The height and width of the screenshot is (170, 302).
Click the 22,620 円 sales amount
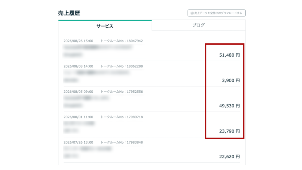[229, 156]
